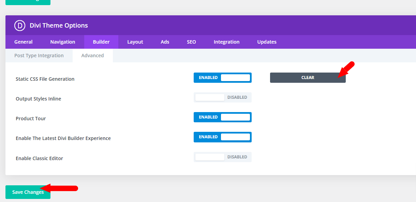Image resolution: width=416 pixels, height=202 pixels.
Task: Switch to the Integration tab
Action: [226, 42]
